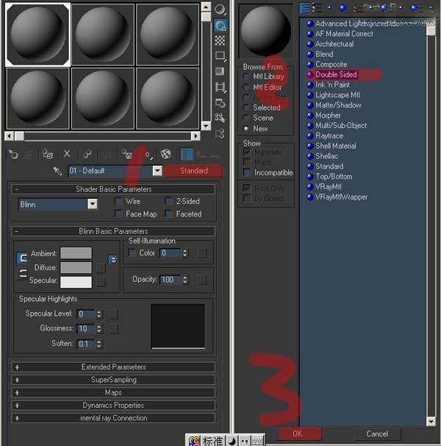Toggle the Backlight icon

pos(220,26)
